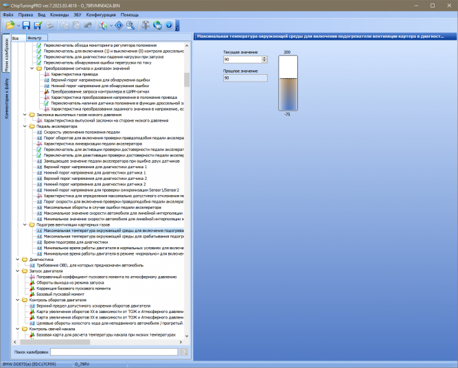
Task: Click in the 'Поиск калибровки' search field
Action: point(114,352)
